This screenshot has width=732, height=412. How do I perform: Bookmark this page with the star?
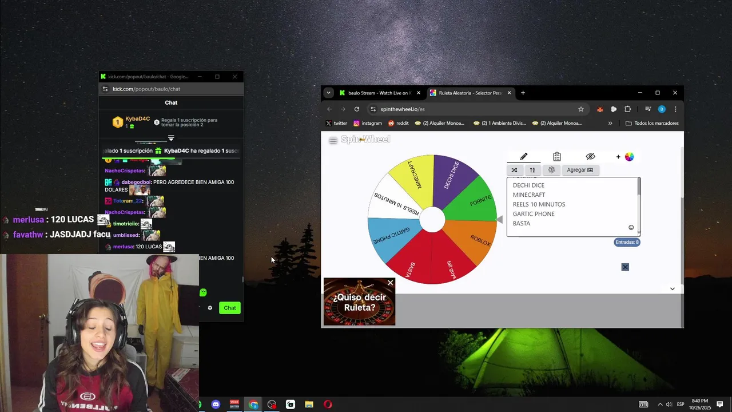(581, 109)
